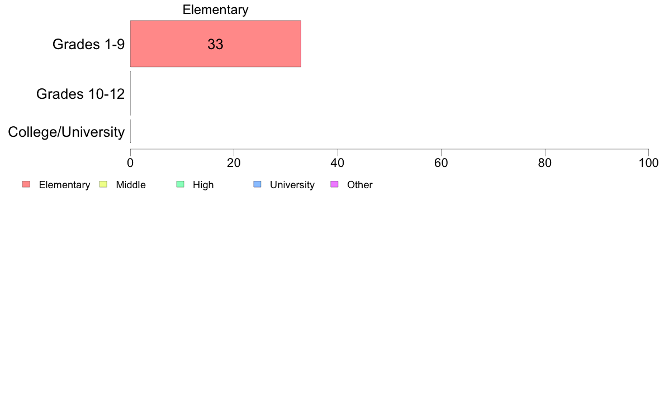The width and height of the screenshot is (664, 411).
Task: Click the Elementary red legend swatch
Action: pyautogui.click(x=26, y=184)
